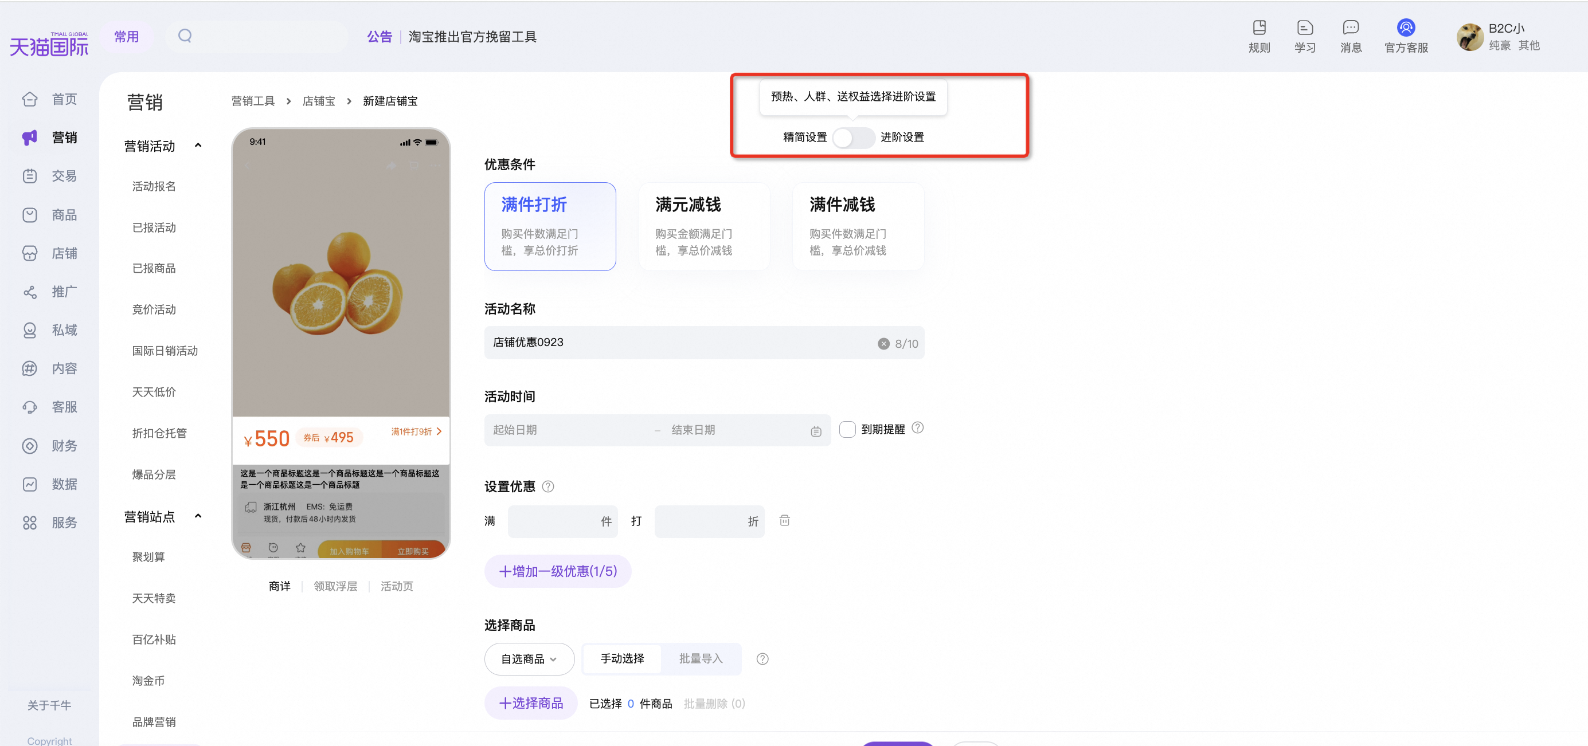Open 聚划算 menu item
Screen dimensions: 1588x746
[148, 557]
